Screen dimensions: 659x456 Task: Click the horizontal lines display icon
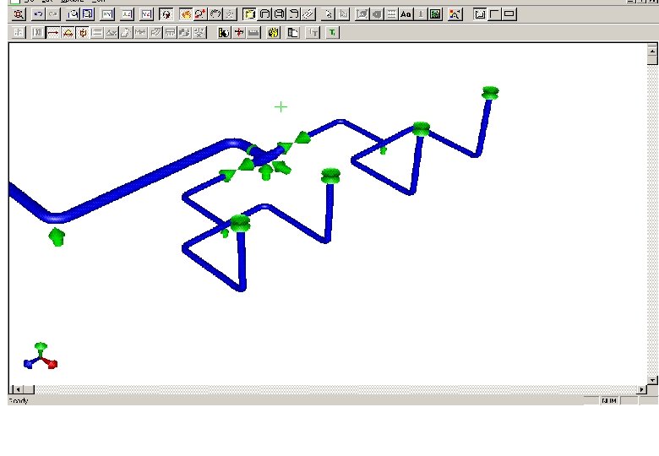click(x=391, y=14)
